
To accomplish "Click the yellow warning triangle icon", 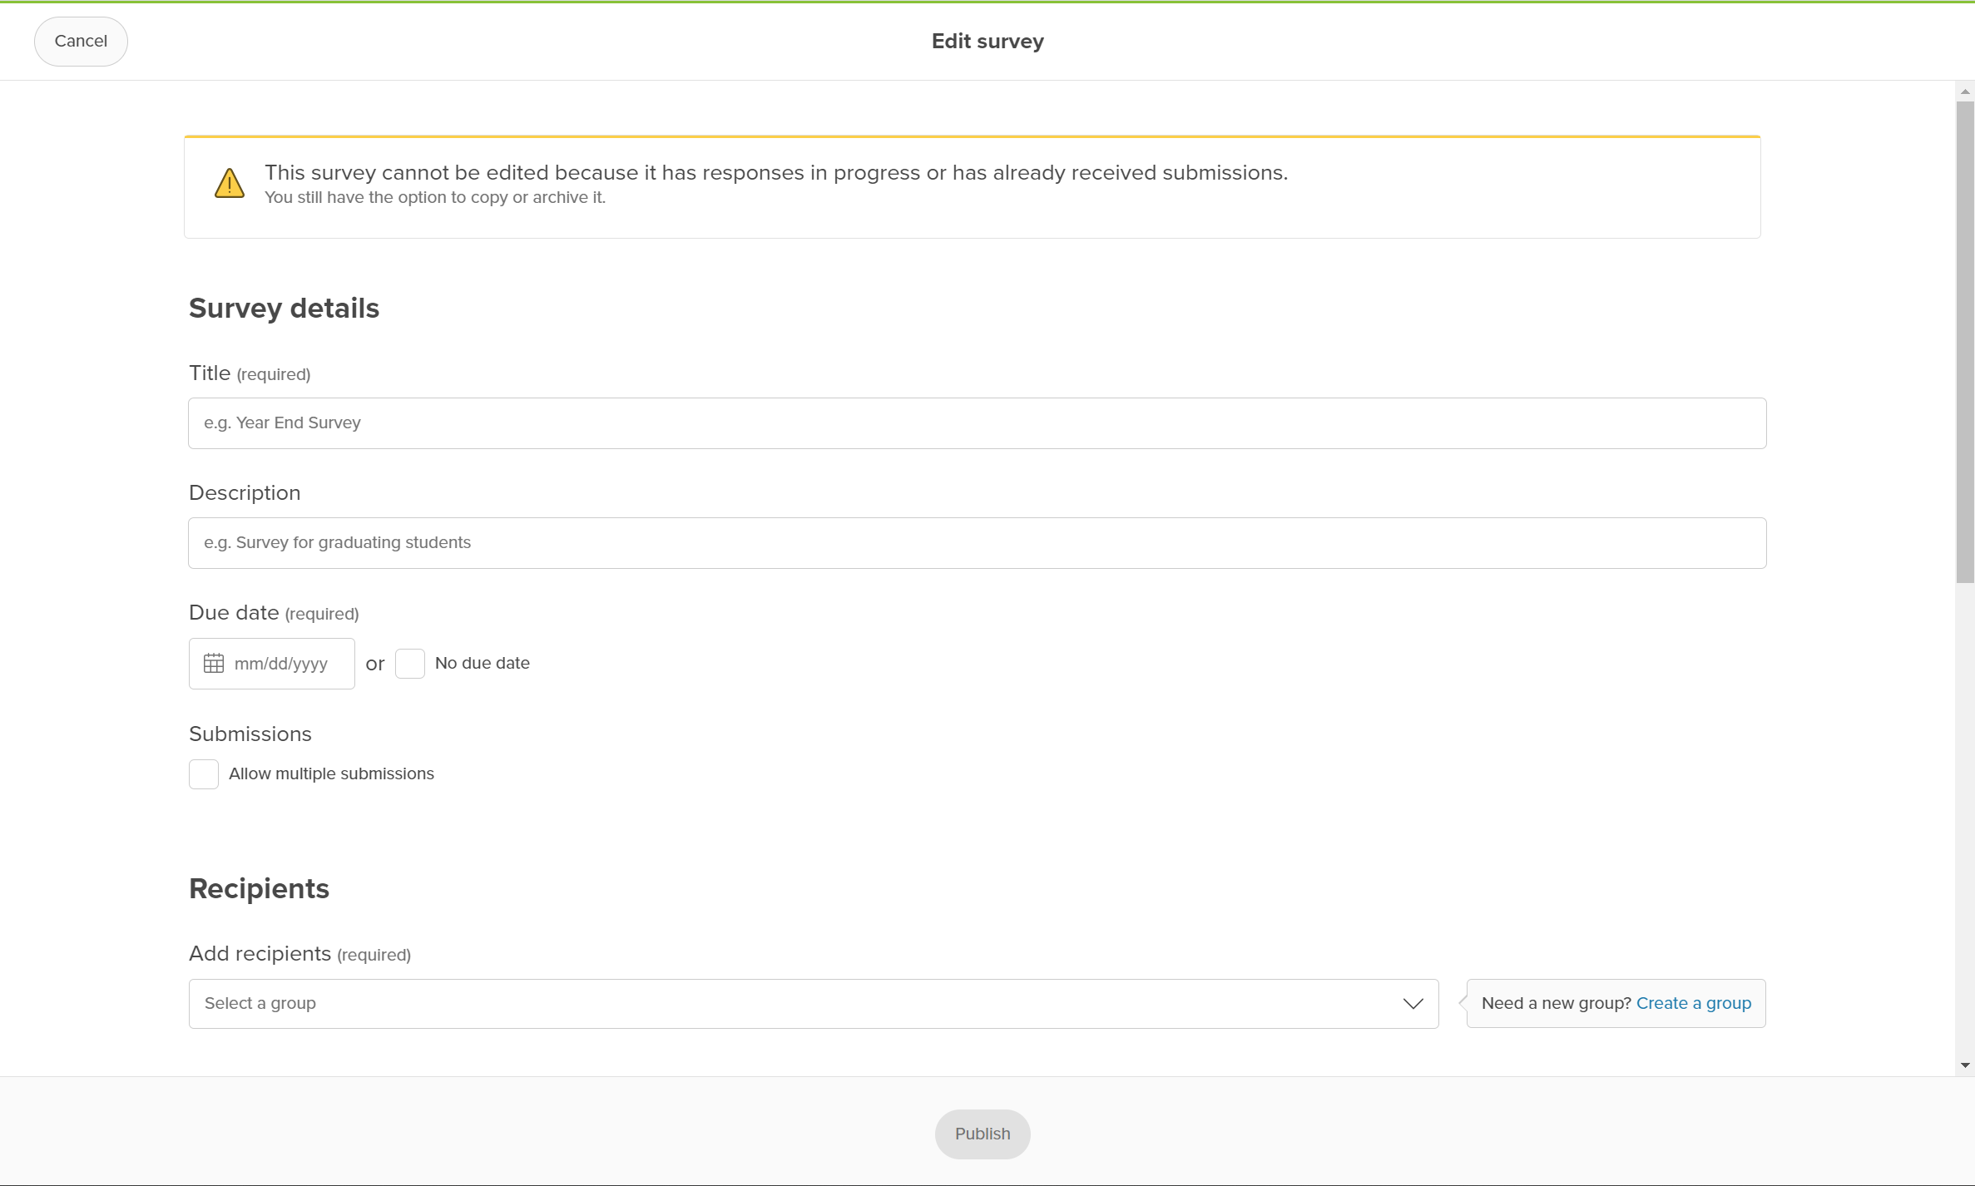I will tap(230, 184).
